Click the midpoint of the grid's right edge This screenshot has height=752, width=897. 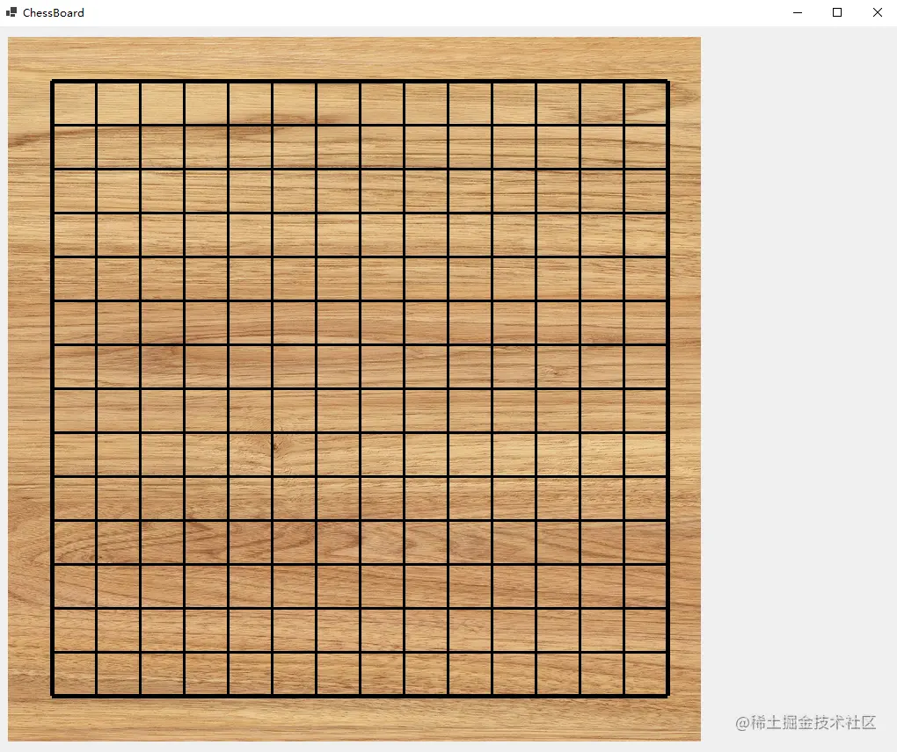point(667,388)
